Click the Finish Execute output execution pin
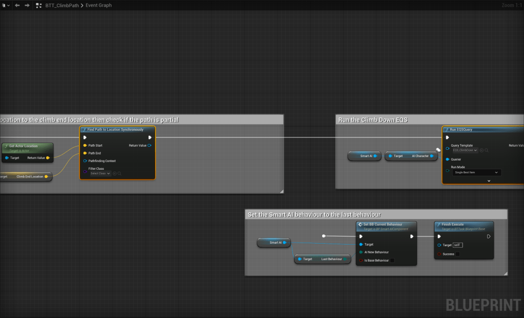This screenshot has width=524, height=318. coord(488,236)
